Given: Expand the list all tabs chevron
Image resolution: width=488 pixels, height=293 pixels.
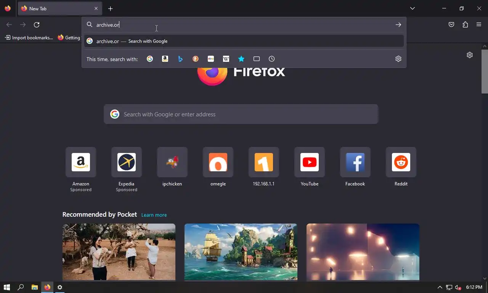Looking at the screenshot, I should coord(413,8).
